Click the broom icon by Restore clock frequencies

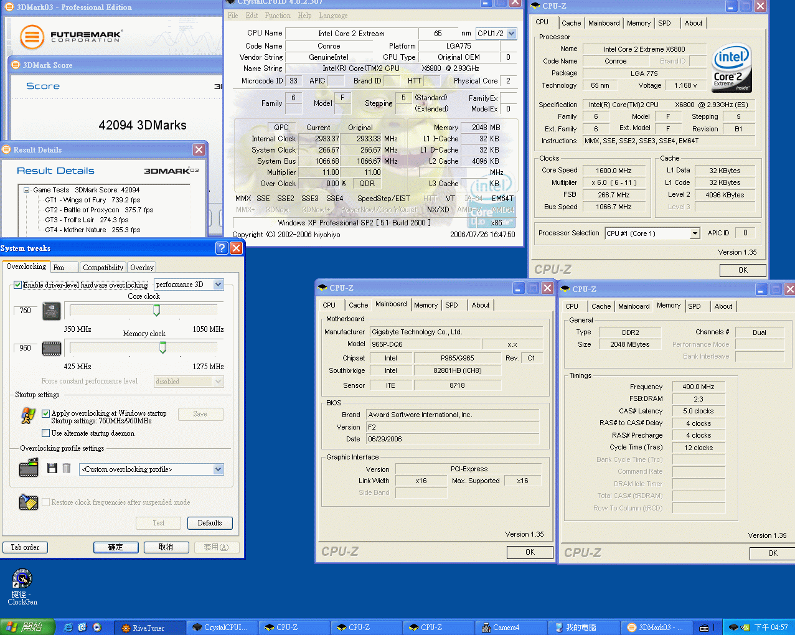point(29,502)
